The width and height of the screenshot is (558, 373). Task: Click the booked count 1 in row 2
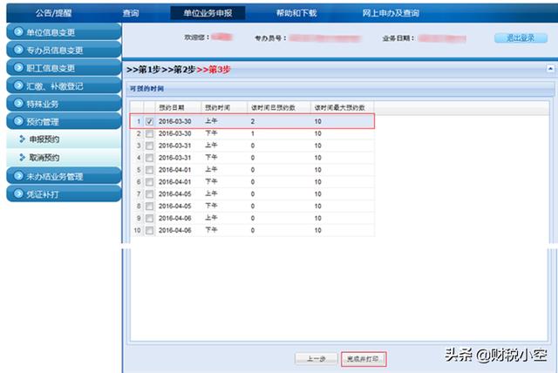click(253, 133)
